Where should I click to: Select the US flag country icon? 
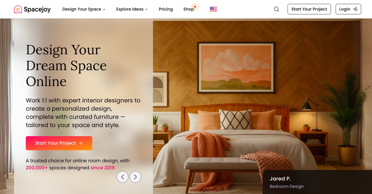pyautogui.click(x=213, y=9)
